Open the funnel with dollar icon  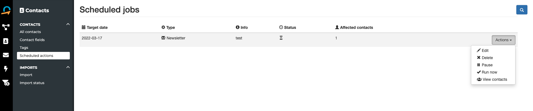point(6,83)
